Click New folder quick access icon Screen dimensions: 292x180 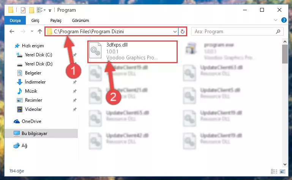tap(32, 10)
